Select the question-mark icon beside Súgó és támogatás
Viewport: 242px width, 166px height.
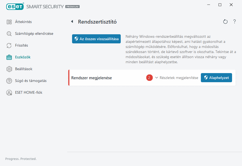(9, 81)
